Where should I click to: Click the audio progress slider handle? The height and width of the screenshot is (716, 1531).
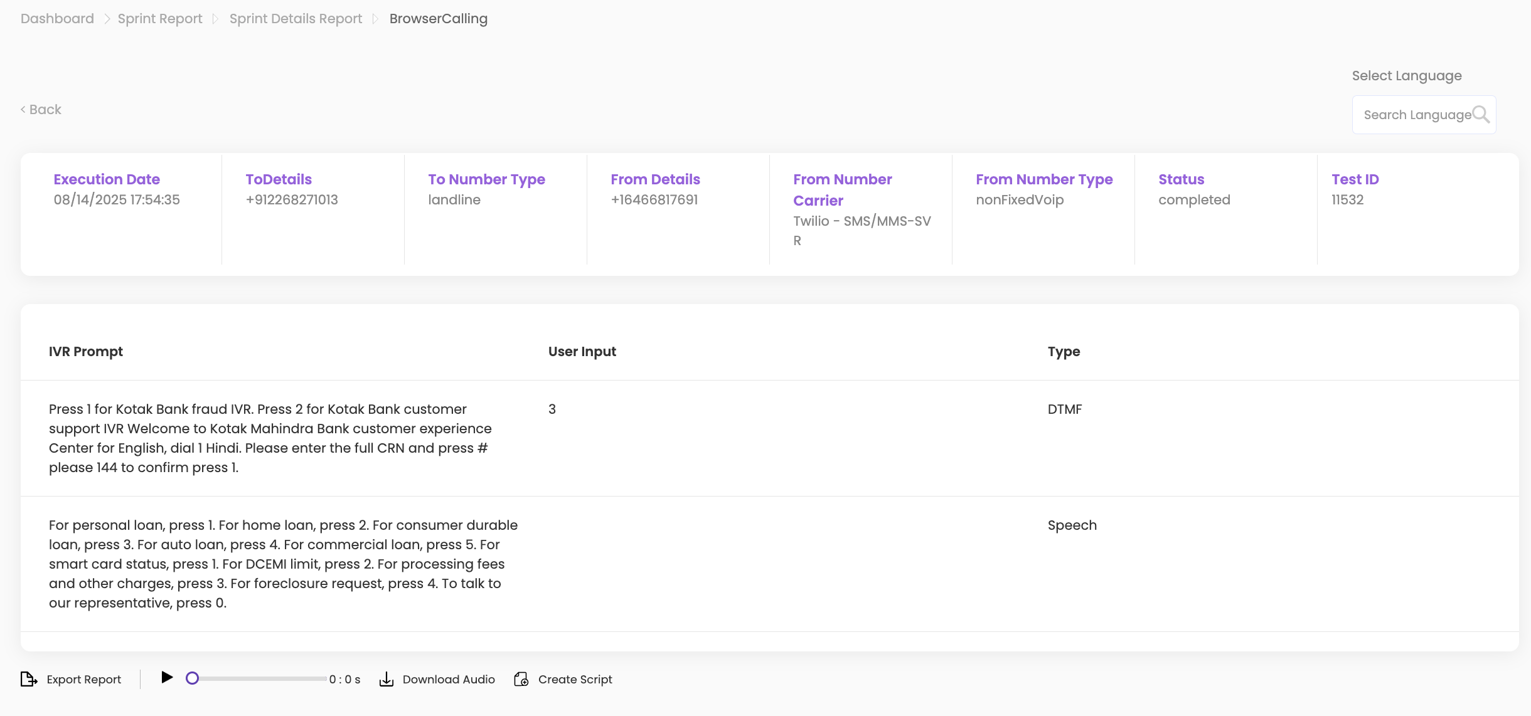pyautogui.click(x=193, y=678)
